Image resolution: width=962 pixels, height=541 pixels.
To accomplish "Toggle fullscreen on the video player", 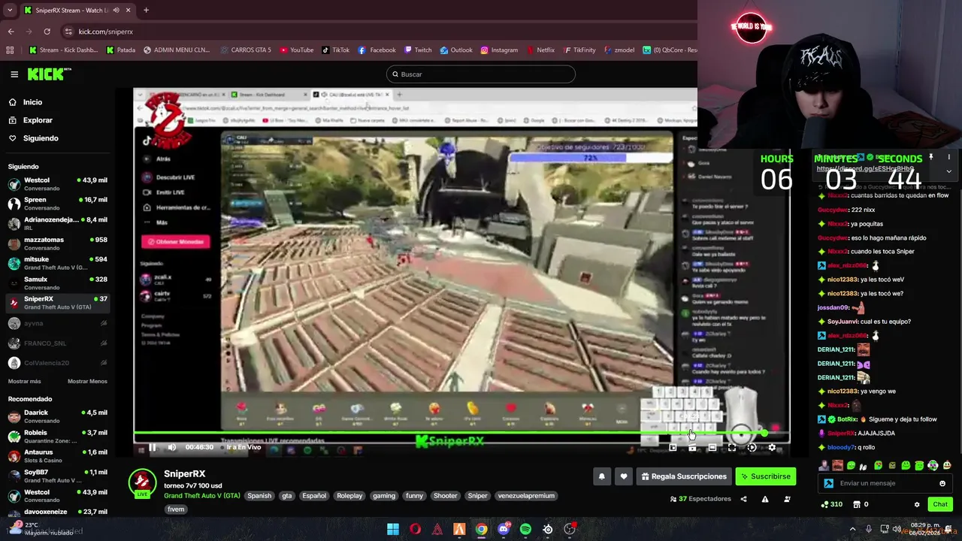I will click(x=732, y=447).
